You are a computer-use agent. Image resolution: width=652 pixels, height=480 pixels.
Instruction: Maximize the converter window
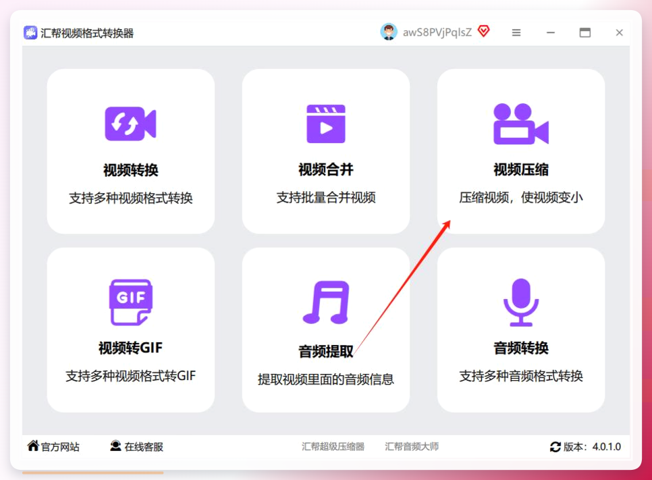point(585,32)
